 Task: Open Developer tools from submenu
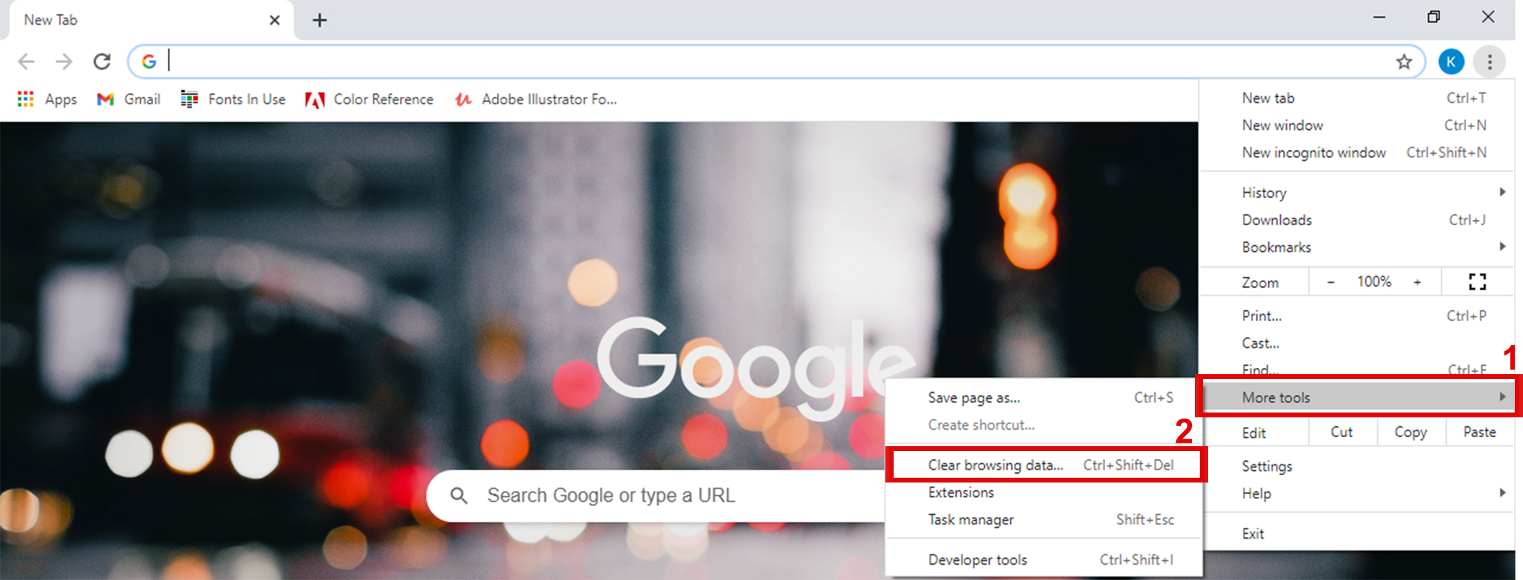(1044, 560)
